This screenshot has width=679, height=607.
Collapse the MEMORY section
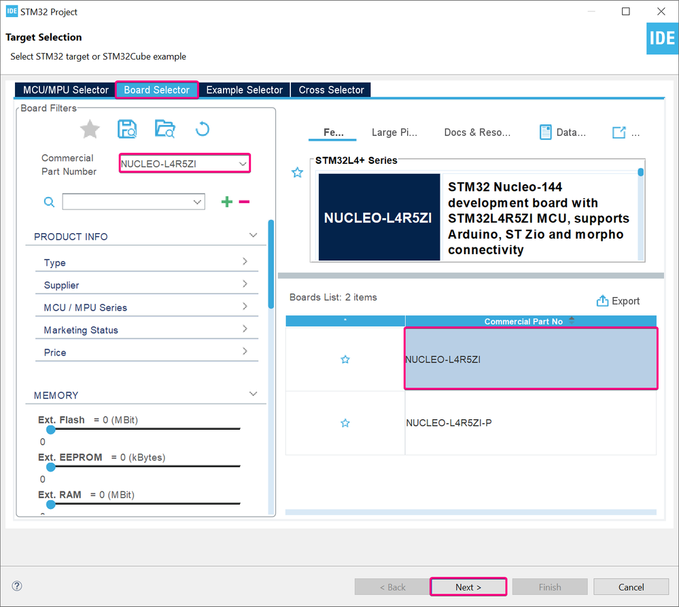tap(254, 394)
